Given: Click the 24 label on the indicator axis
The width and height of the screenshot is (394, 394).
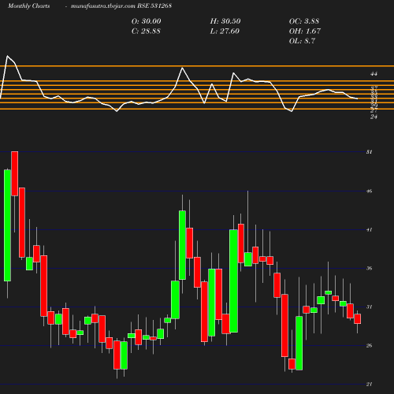Looking at the screenshot, I should (374, 117).
